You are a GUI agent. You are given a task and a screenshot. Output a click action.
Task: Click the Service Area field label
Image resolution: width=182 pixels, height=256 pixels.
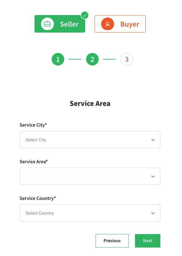tap(34, 162)
